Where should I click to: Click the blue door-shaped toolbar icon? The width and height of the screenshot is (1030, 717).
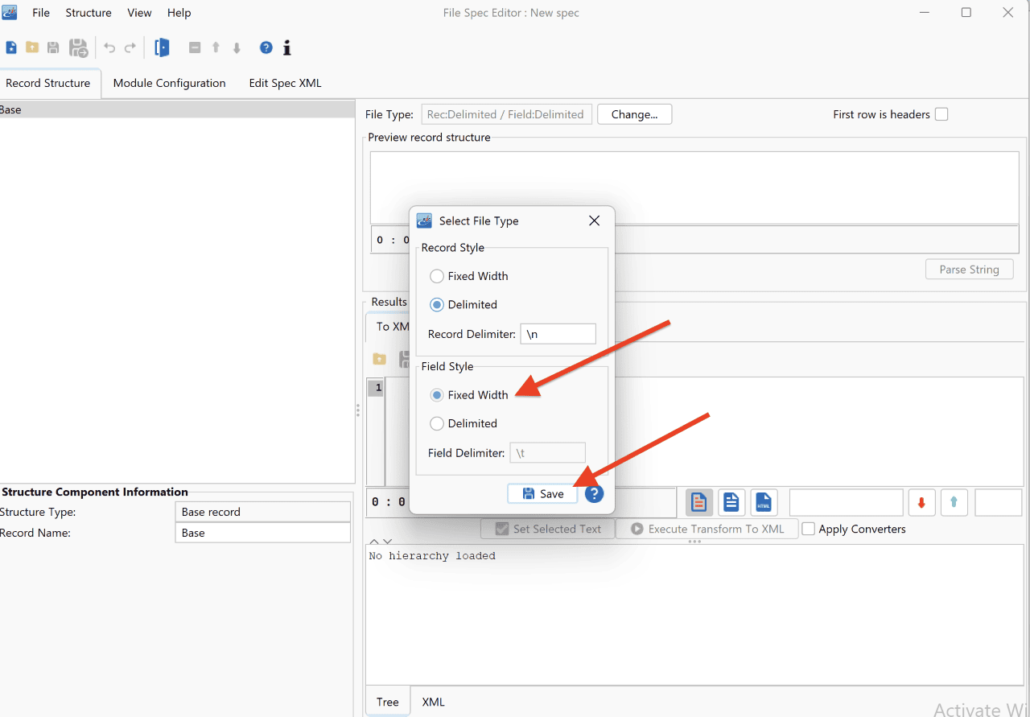pyautogui.click(x=162, y=48)
